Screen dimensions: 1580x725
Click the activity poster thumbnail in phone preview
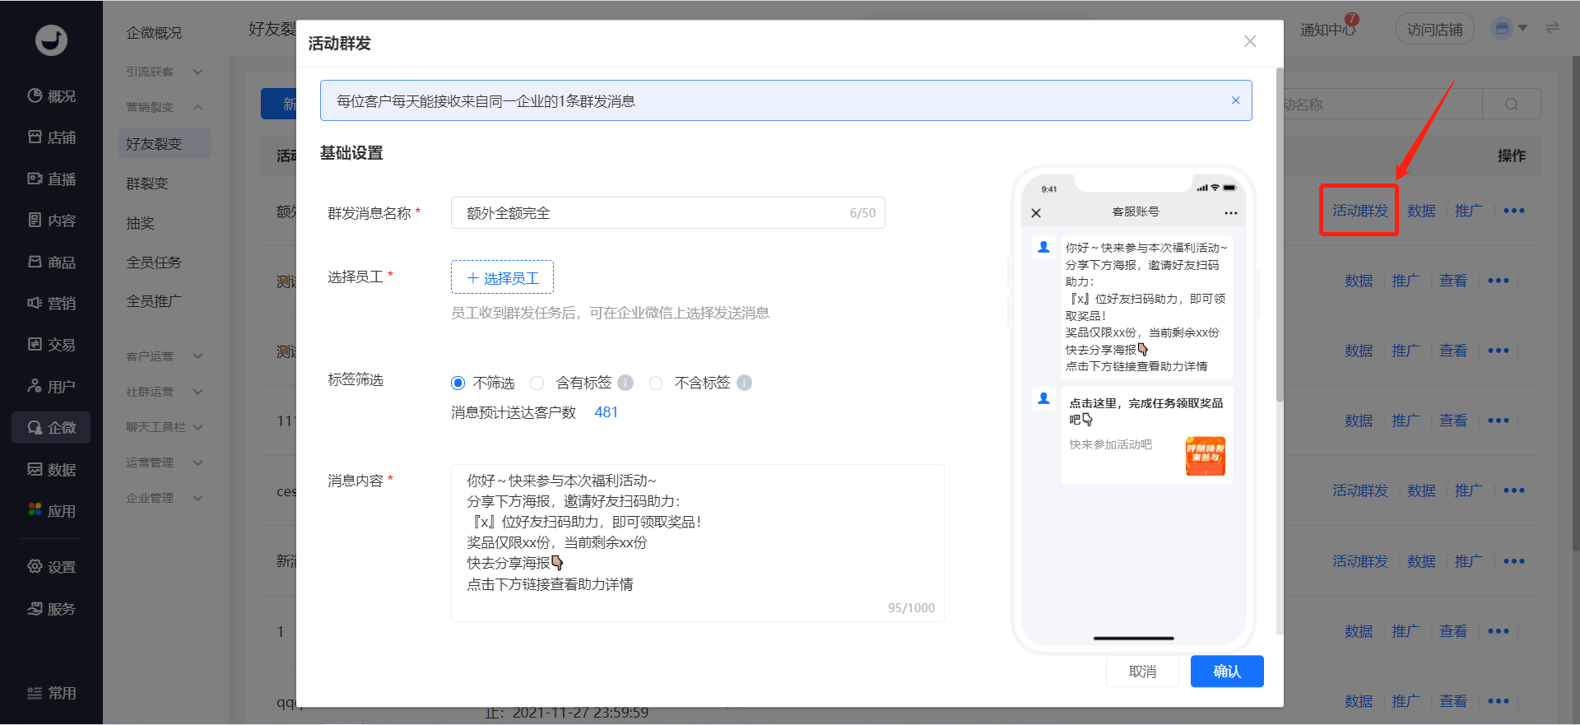coord(1205,456)
